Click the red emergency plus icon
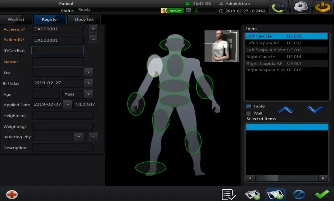334x201 pixels. tap(12, 194)
